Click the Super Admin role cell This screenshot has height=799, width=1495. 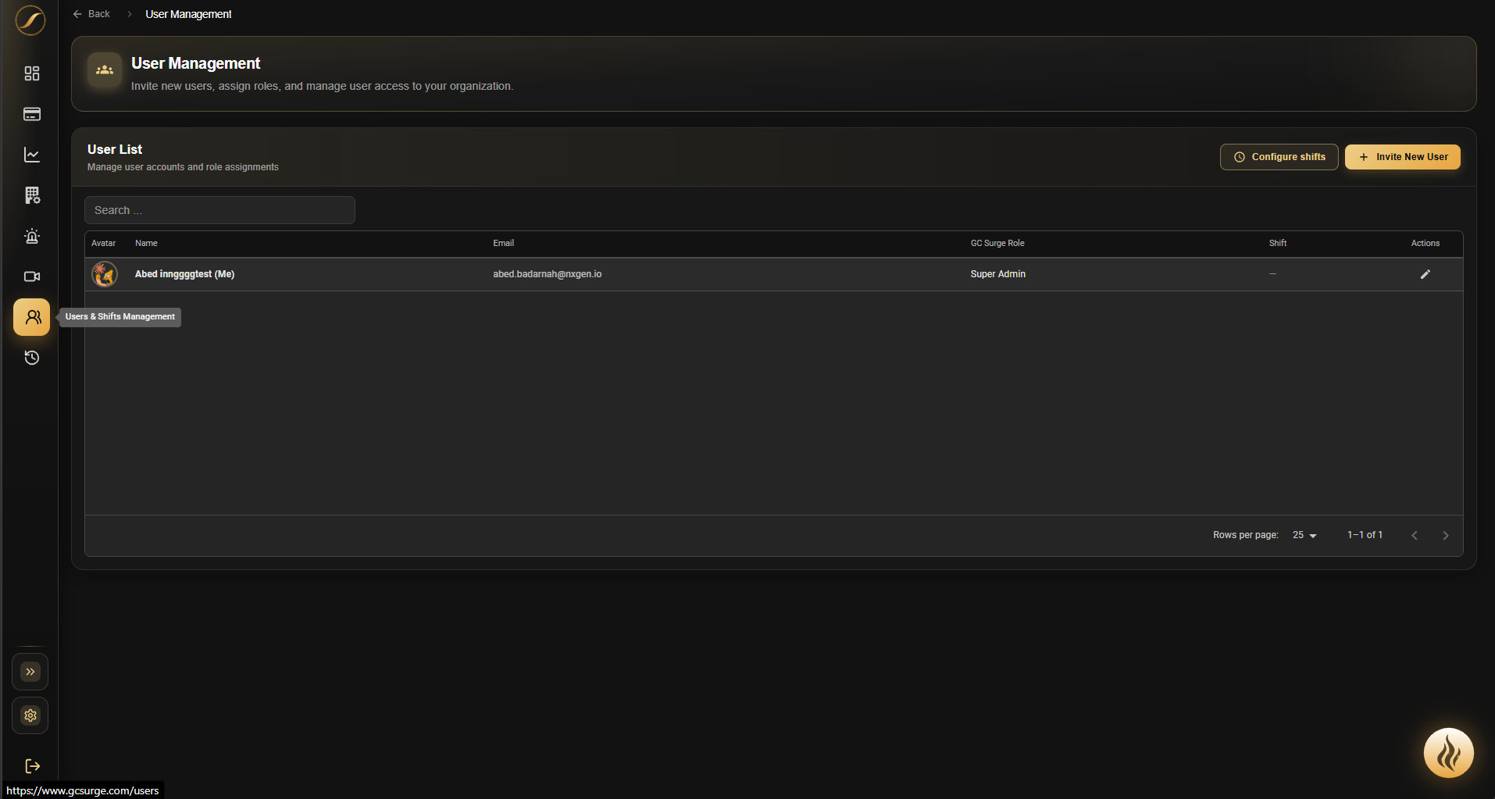click(998, 274)
